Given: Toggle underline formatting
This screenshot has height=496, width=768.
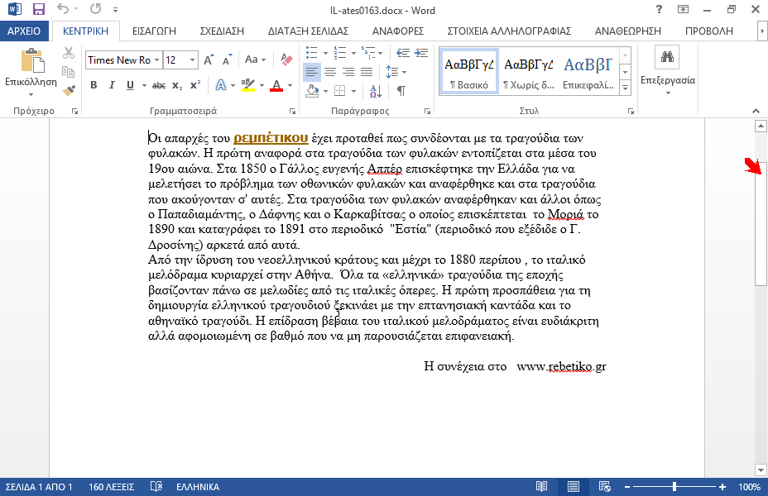Looking at the screenshot, I should (x=130, y=85).
